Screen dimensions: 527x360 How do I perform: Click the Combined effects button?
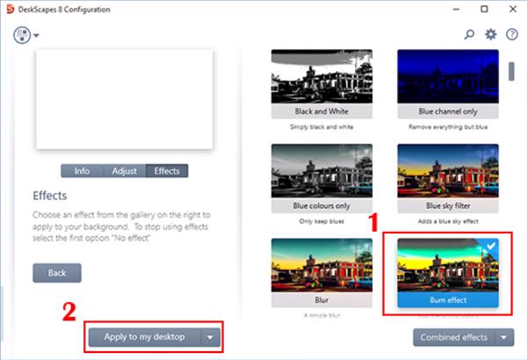pyautogui.click(x=453, y=336)
